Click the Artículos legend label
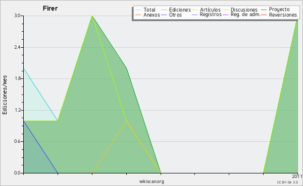Image resolution: width=303 pixels, height=186 pixels. tap(210, 10)
